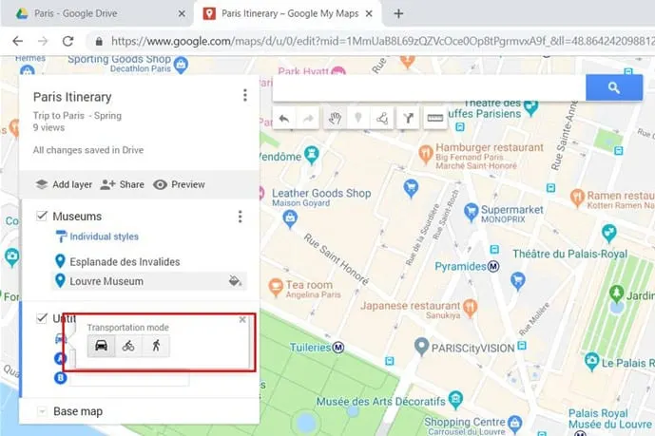Click the browser Back button
The height and width of the screenshot is (436, 655).
pyautogui.click(x=17, y=41)
